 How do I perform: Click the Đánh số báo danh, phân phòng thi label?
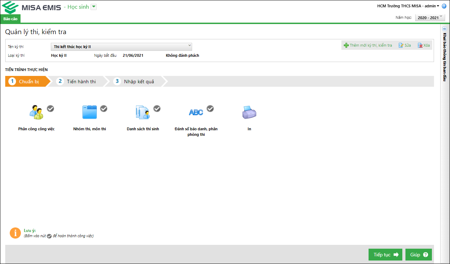(x=196, y=132)
